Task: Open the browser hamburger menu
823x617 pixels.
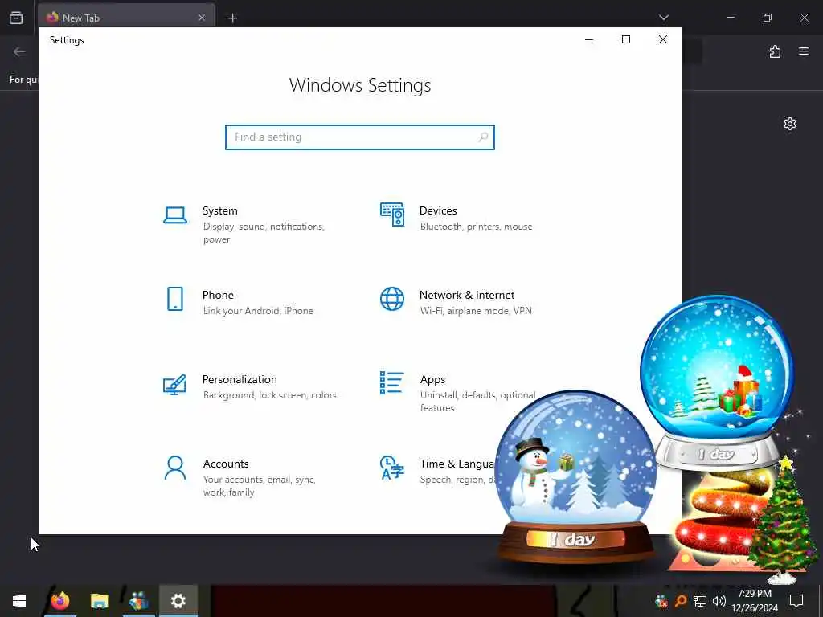Action: [804, 51]
